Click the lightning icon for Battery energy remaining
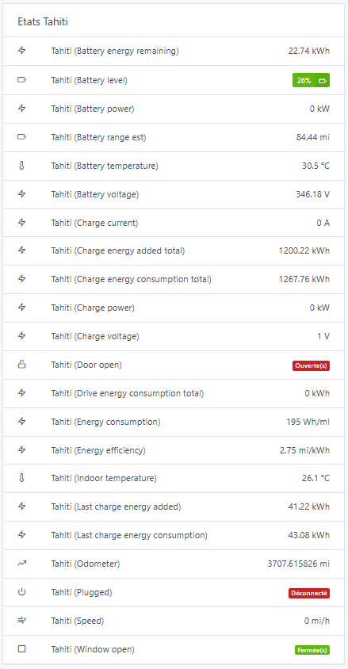The image size is (348, 669). [21, 51]
